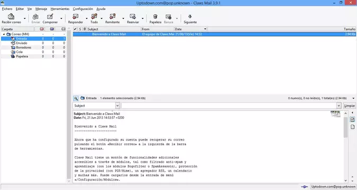The height and width of the screenshot is (190, 357).
Task: Collapse the Correo (MH) mailbox tree
Action: [x=4, y=34]
